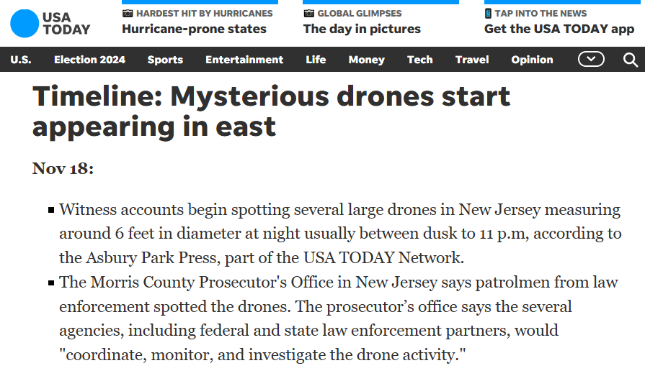Follow the day in pictures link
The image size is (645, 376).
[362, 29]
